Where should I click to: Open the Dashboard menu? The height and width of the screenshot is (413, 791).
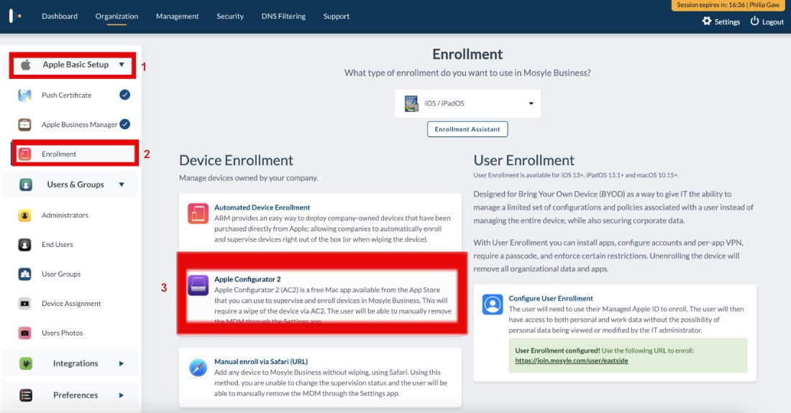(60, 16)
